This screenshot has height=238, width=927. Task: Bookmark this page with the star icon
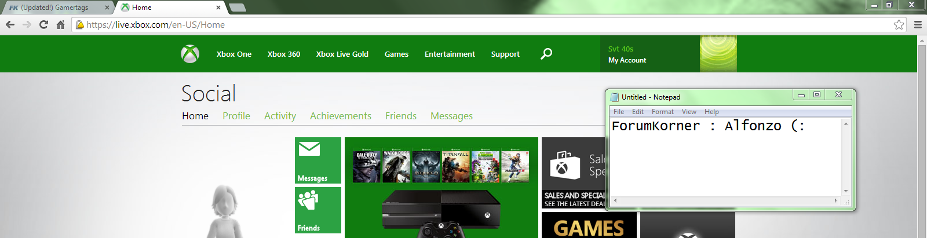point(899,24)
